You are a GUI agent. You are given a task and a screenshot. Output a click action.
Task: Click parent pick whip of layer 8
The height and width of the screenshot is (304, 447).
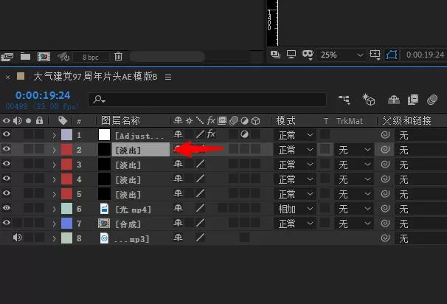[x=385, y=238]
